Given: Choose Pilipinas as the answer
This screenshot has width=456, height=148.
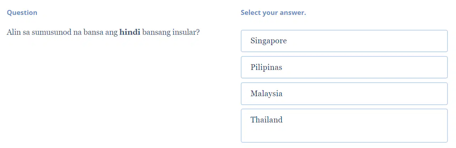Looking at the screenshot, I should tap(344, 67).
